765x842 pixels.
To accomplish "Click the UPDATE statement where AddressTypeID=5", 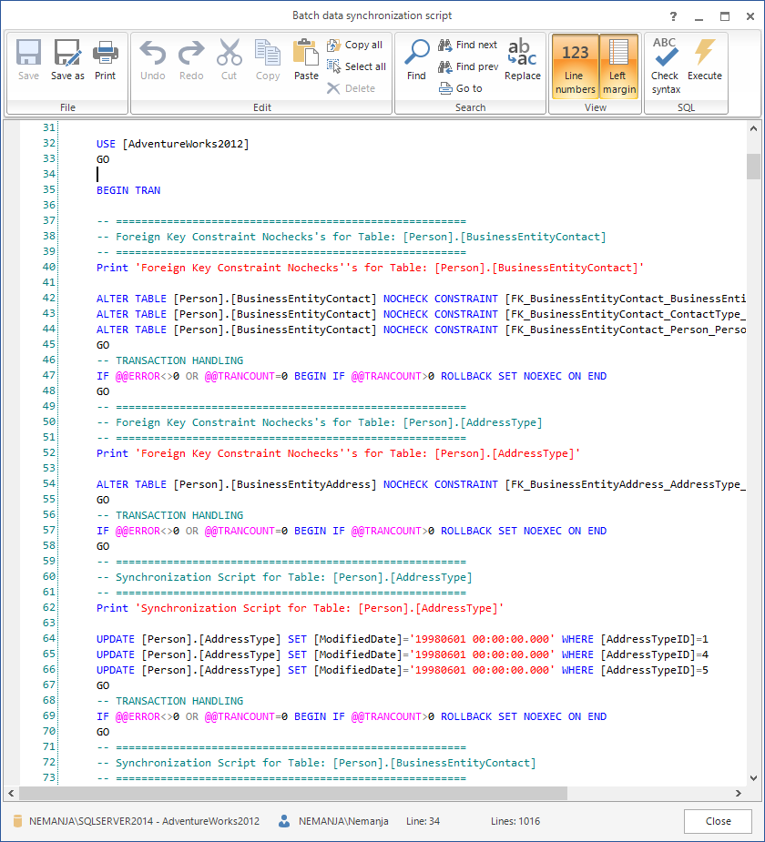I will point(402,670).
